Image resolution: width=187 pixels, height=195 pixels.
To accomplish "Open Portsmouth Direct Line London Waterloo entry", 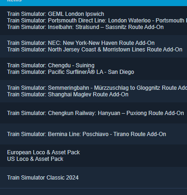I will click(x=97, y=21).
